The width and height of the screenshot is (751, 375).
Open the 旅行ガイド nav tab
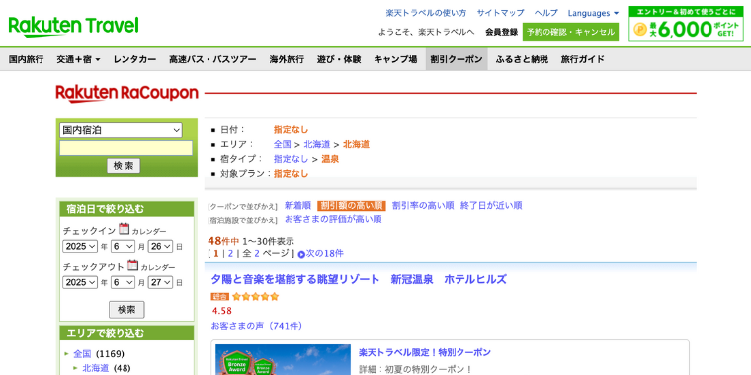(582, 60)
